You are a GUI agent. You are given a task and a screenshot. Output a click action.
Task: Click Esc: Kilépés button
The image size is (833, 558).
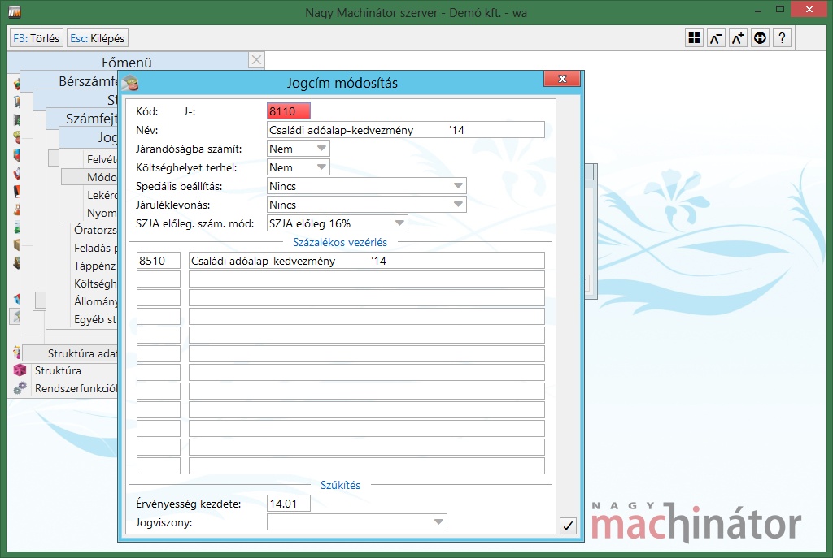click(98, 38)
